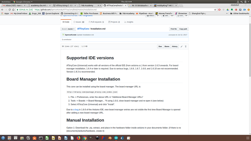Open the Quran Explorer bookmark

coord(51,13)
